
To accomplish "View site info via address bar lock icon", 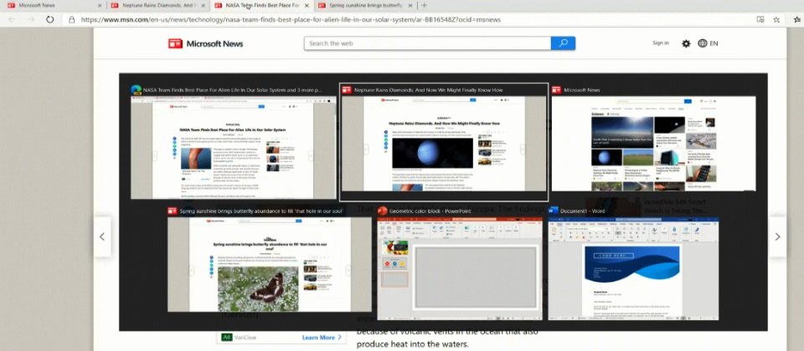I will point(72,19).
